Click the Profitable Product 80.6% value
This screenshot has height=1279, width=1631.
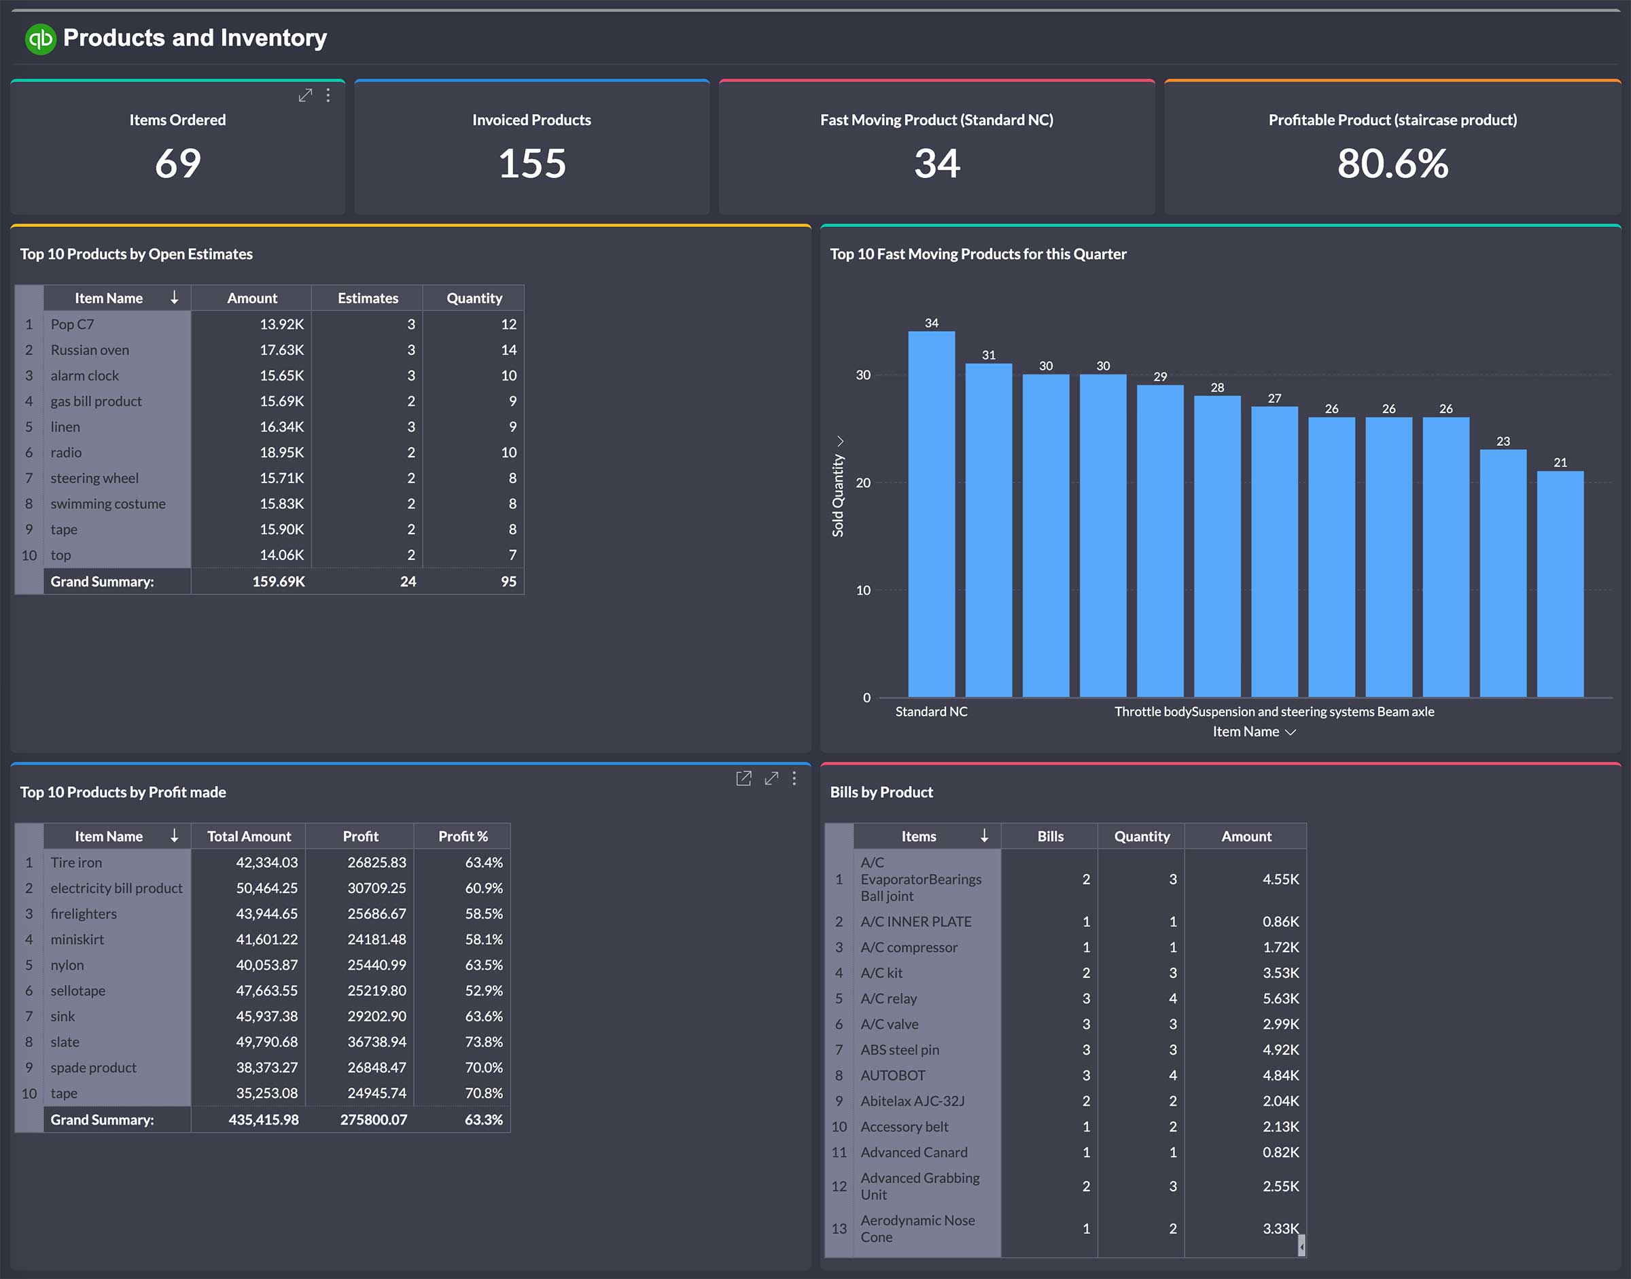pos(1392,164)
